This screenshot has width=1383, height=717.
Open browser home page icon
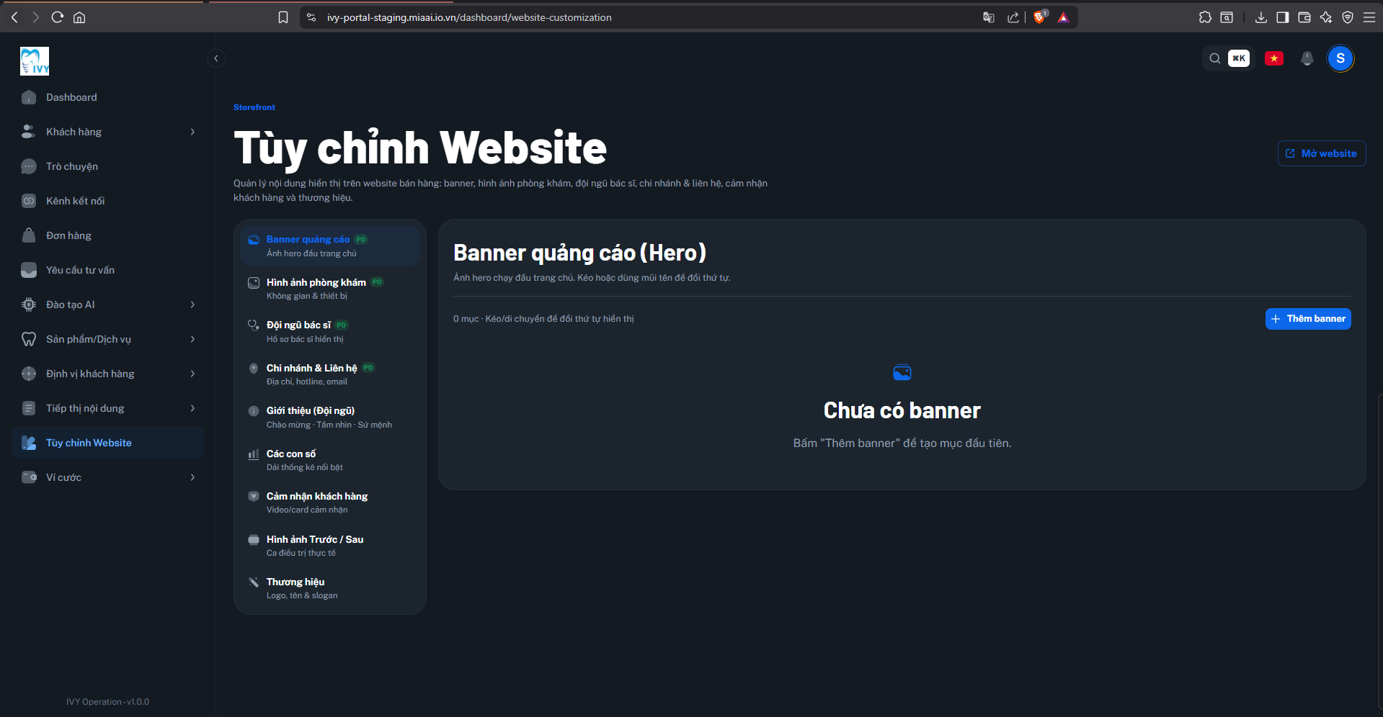click(79, 17)
